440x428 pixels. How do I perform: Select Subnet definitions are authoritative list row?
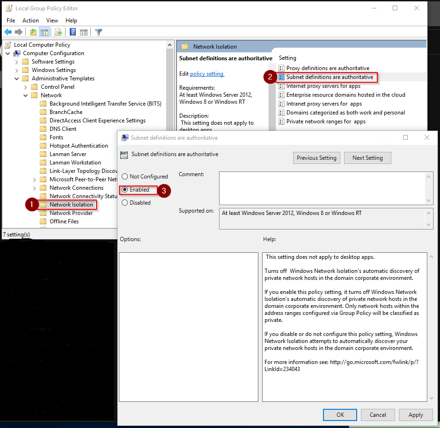[x=330, y=77]
